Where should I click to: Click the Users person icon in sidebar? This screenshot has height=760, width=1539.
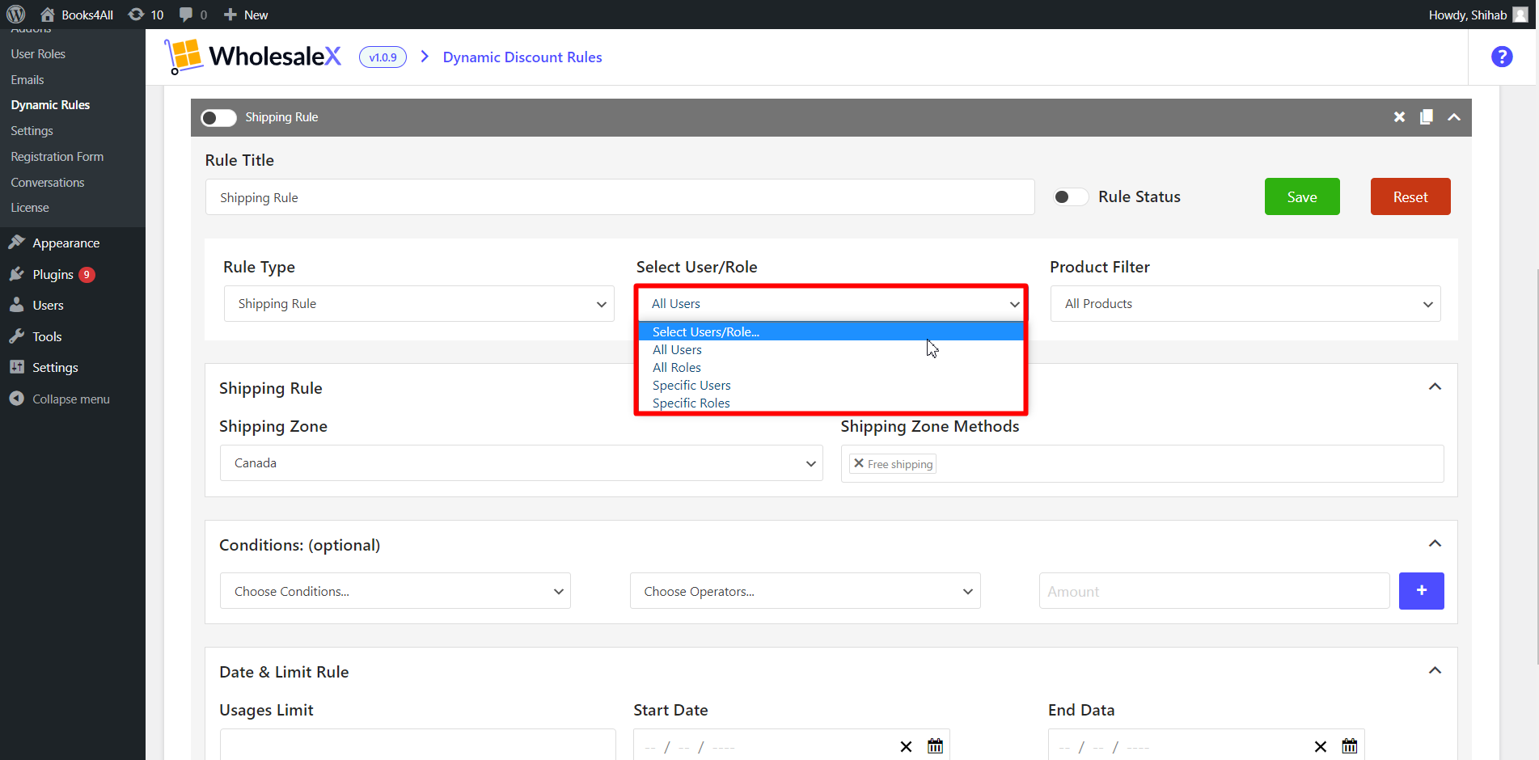point(17,305)
